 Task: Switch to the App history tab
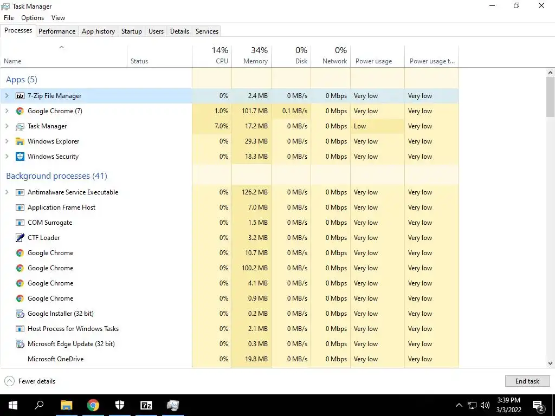[x=99, y=31]
